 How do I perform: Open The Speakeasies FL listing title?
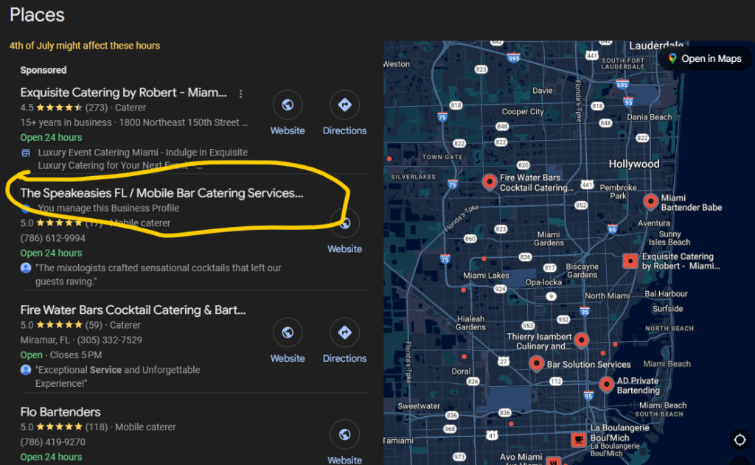click(161, 193)
